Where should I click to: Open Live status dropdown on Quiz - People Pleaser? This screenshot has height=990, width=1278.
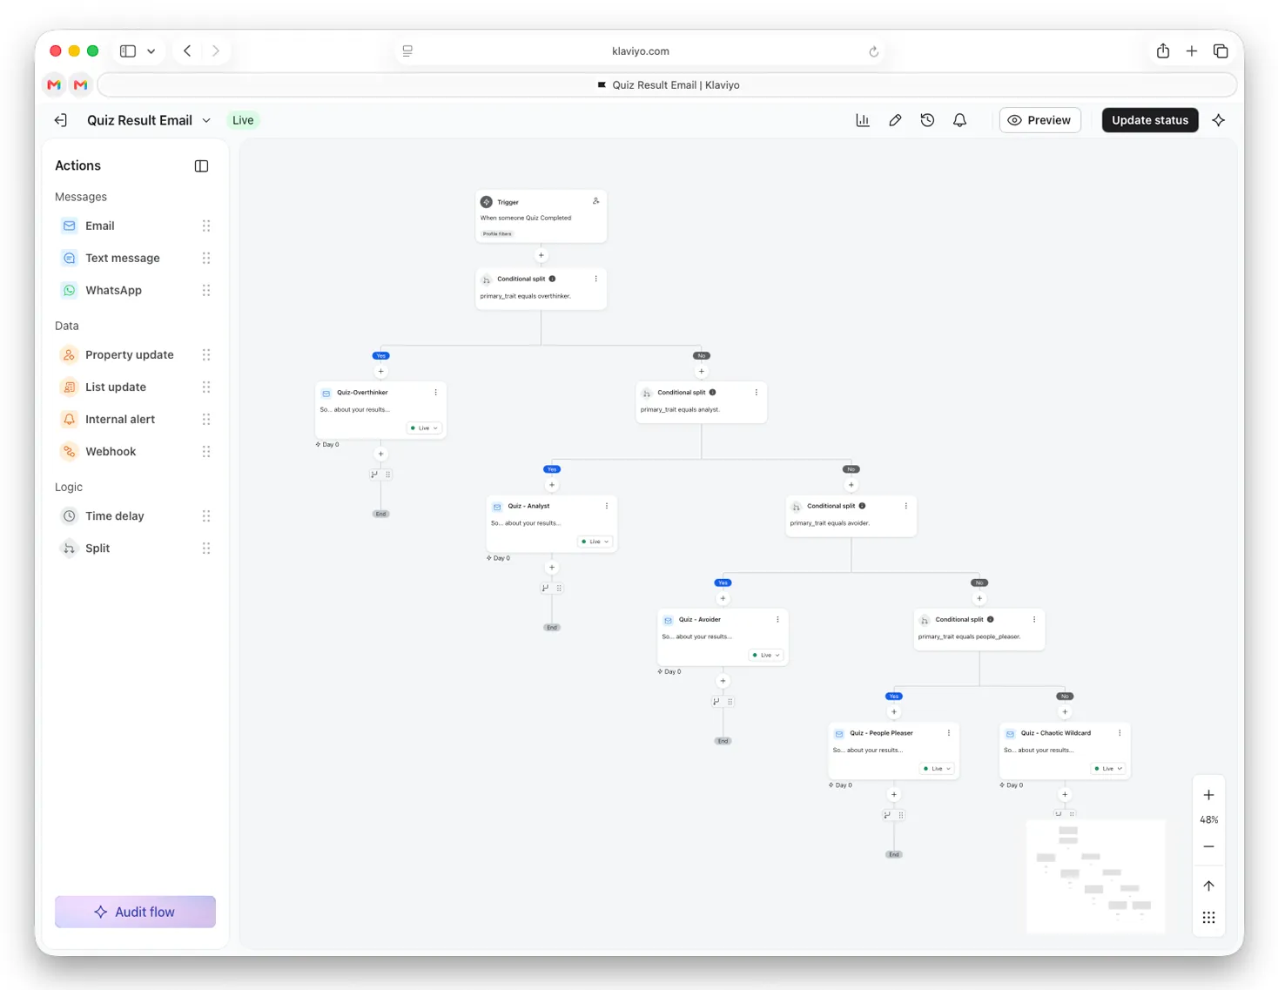pyautogui.click(x=937, y=769)
